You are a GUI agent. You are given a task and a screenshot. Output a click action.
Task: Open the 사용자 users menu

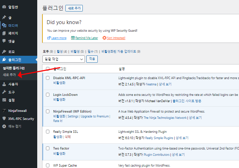click(13, 84)
